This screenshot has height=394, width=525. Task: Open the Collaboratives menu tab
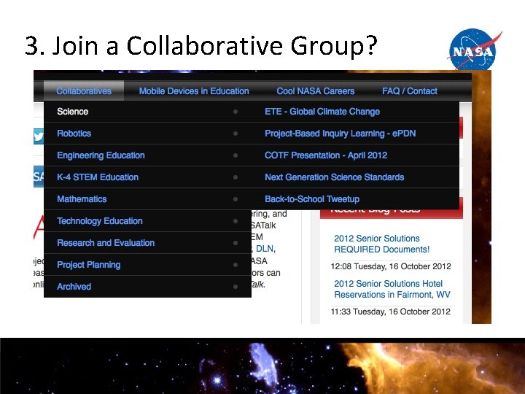point(84,90)
